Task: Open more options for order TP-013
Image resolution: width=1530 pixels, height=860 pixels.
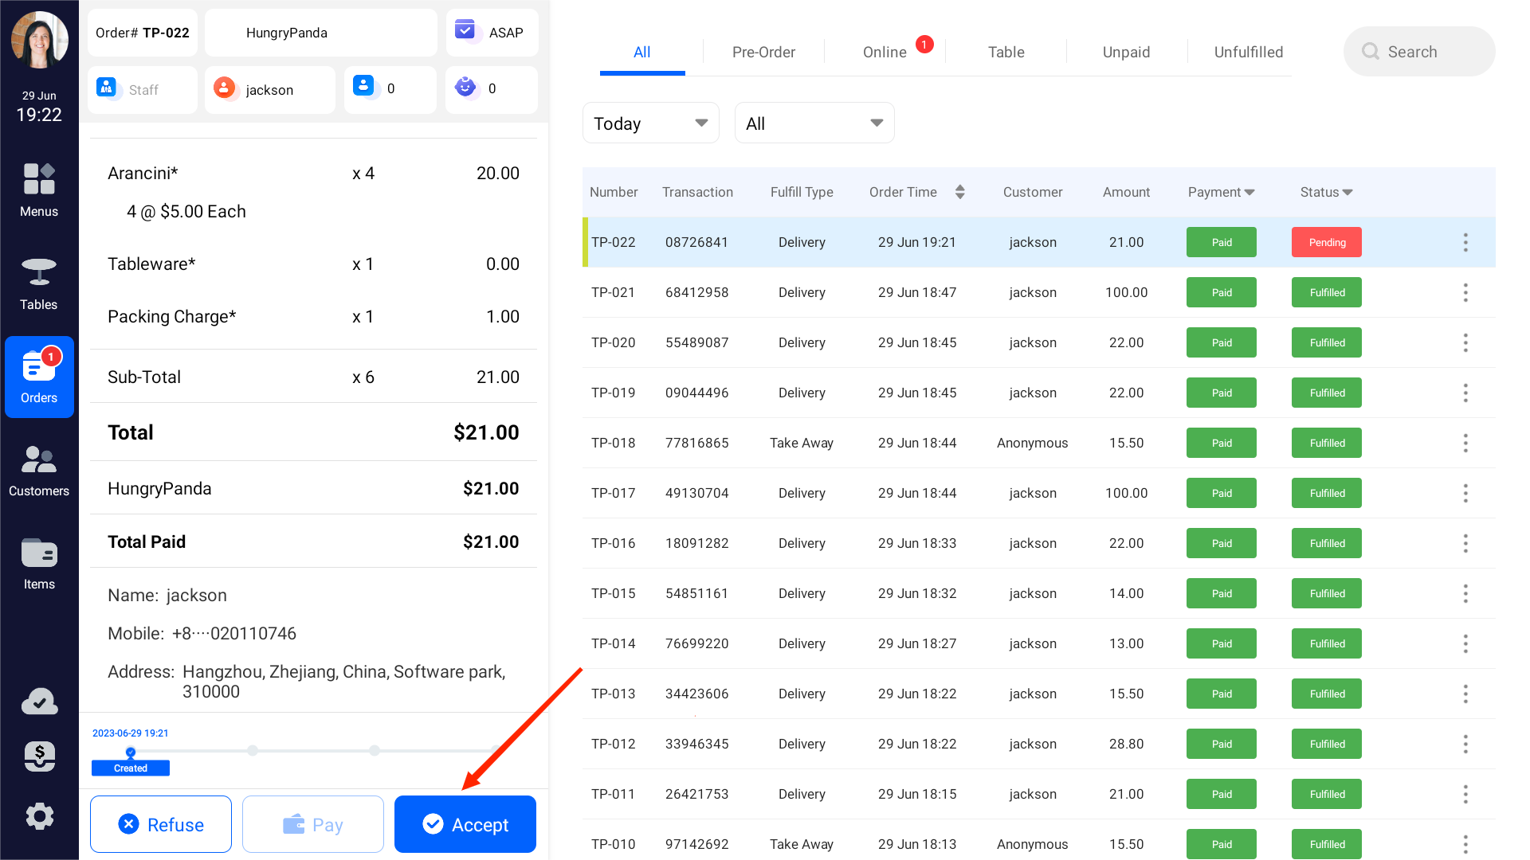Action: pos(1465,694)
